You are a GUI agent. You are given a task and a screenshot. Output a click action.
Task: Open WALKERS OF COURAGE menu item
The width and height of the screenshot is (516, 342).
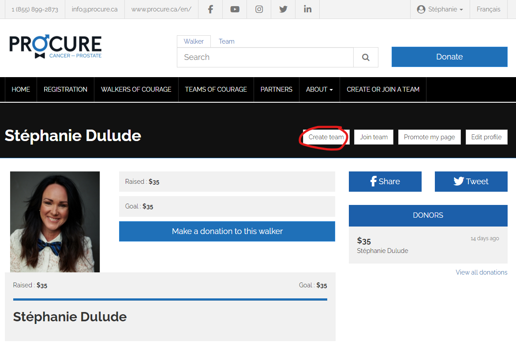136,89
